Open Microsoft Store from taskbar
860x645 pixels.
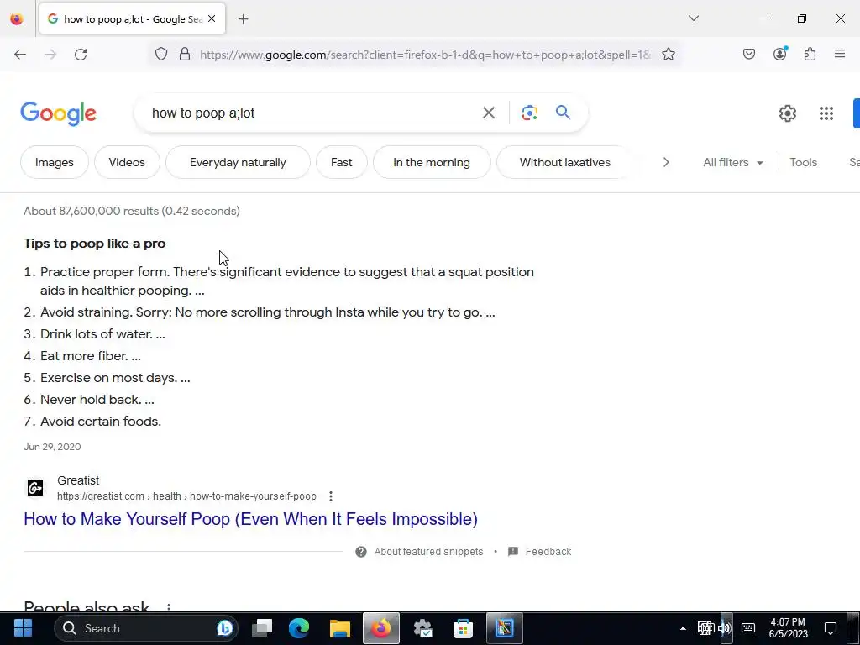click(463, 628)
